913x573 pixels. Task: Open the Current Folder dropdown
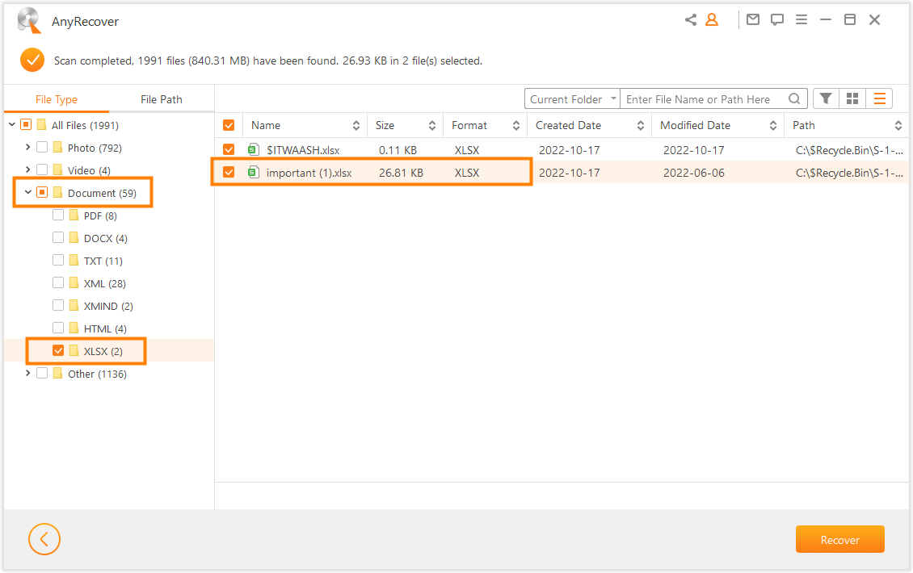coord(572,98)
